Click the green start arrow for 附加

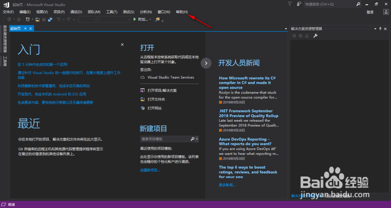click(135, 19)
